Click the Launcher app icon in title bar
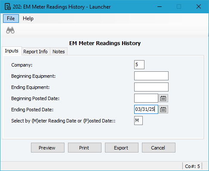 click(8, 6)
